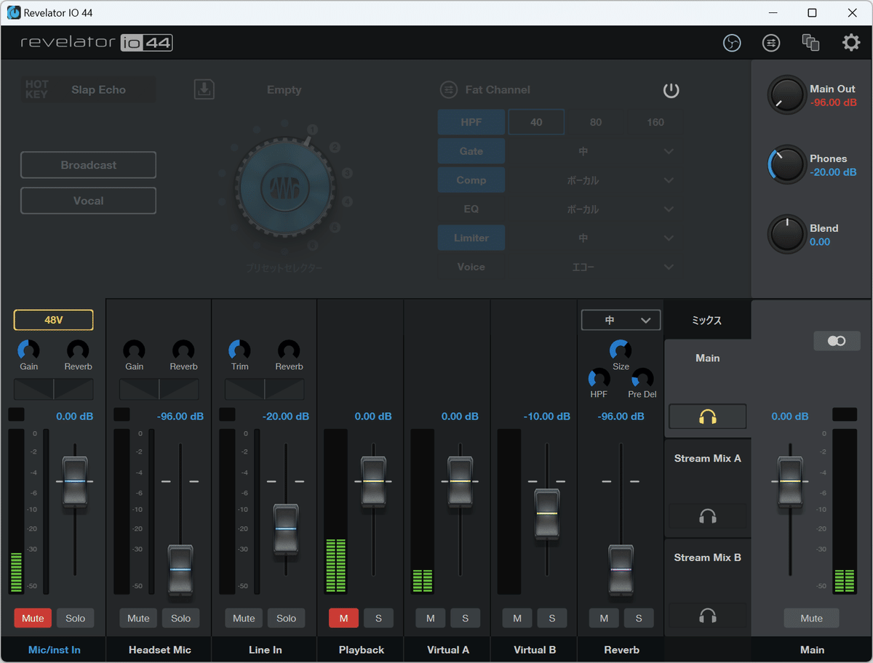The image size is (873, 663).
Task: Click the reverb Size knob
Action: coord(621,350)
